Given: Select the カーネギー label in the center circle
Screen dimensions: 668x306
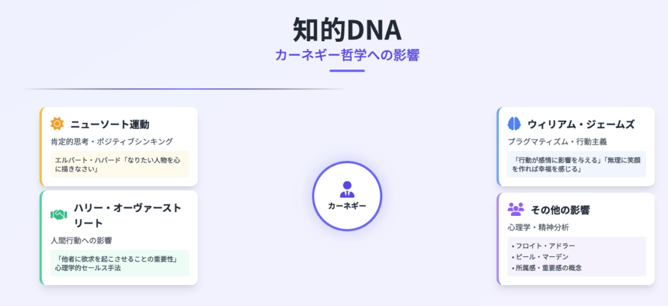Looking at the screenshot, I should tap(347, 206).
